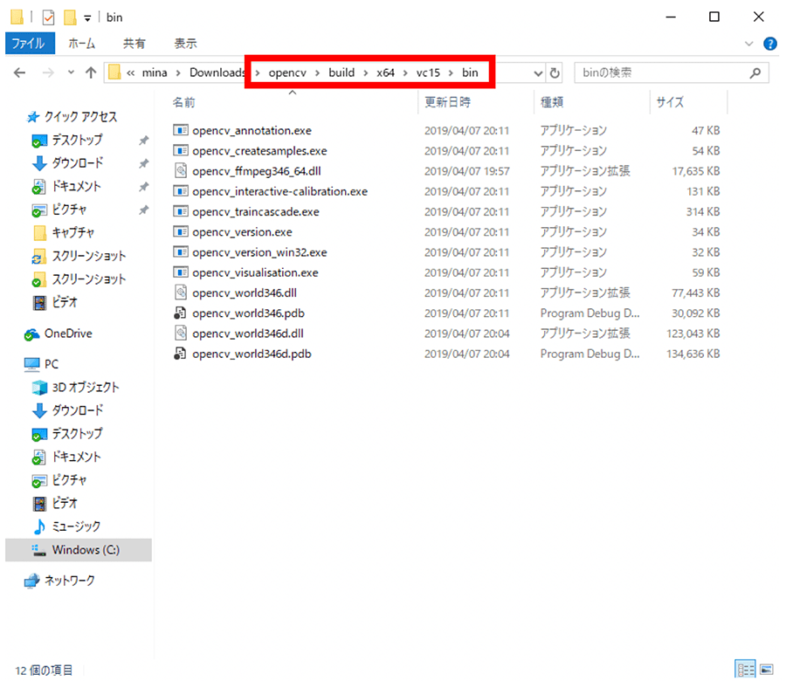This screenshot has width=786, height=681.
Task: Open the recent locations dropdown arrow
Action: coord(71,73)
